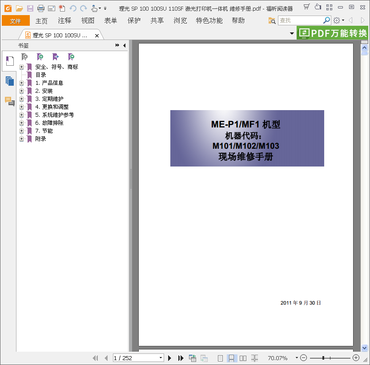Click the Save disk icon
This screenshot has height=365, width=370.
pyautogui.click(x=30, y=9)
